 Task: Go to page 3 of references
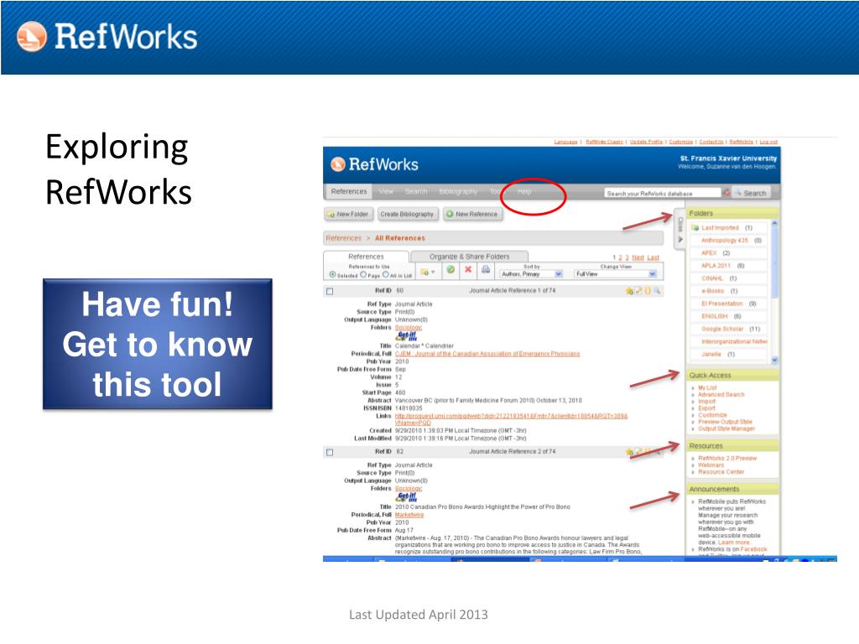click(x=627, y=257)
